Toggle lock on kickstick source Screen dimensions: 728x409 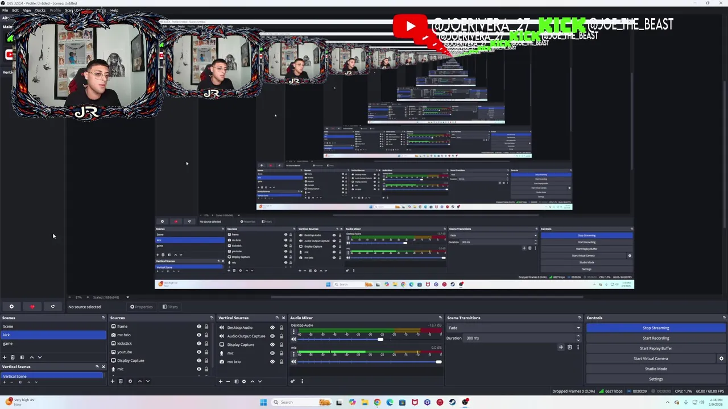[x=206, y=344]
